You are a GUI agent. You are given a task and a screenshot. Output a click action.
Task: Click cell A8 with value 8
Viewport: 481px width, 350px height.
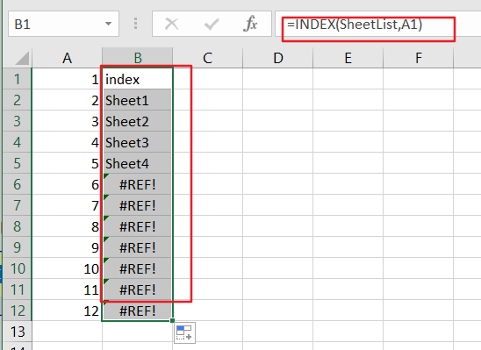click(67, 226)
